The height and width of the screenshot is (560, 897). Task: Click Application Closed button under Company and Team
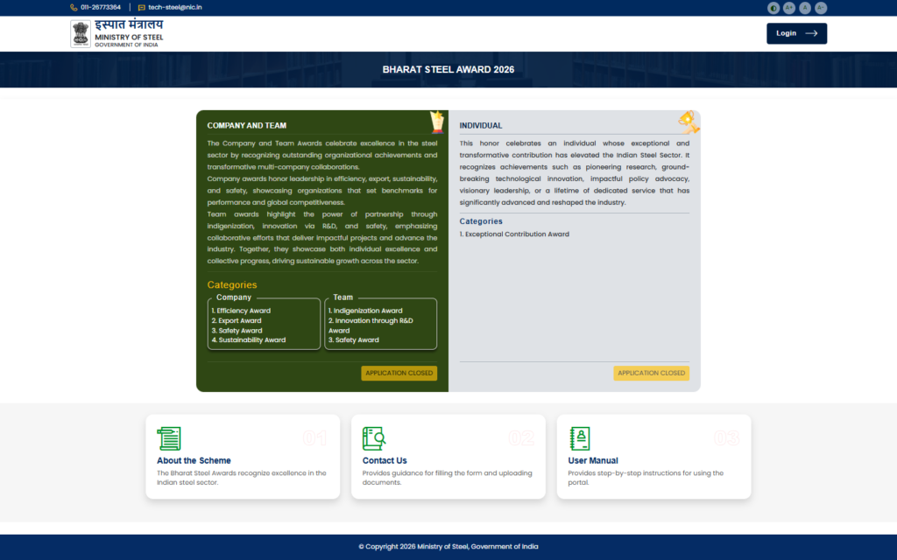coord(399,374)
